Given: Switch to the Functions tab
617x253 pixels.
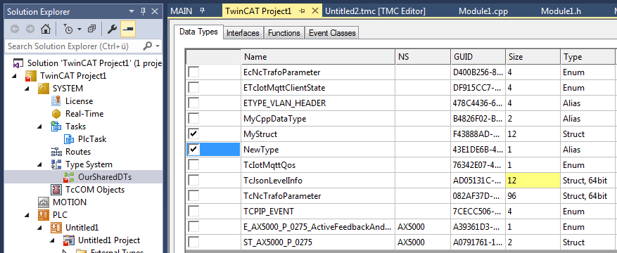Looking at the screenshot, I should [x=284, y=33].
